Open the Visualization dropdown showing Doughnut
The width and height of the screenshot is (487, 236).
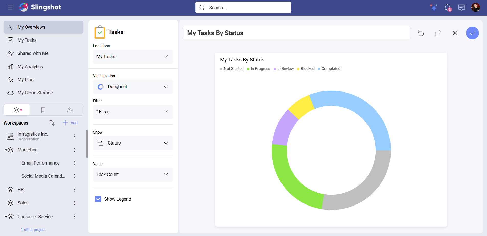coord(133,87)
